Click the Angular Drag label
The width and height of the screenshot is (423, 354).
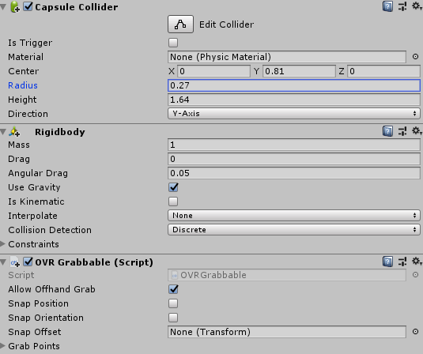pyautogui.click(x=38, y=173)
